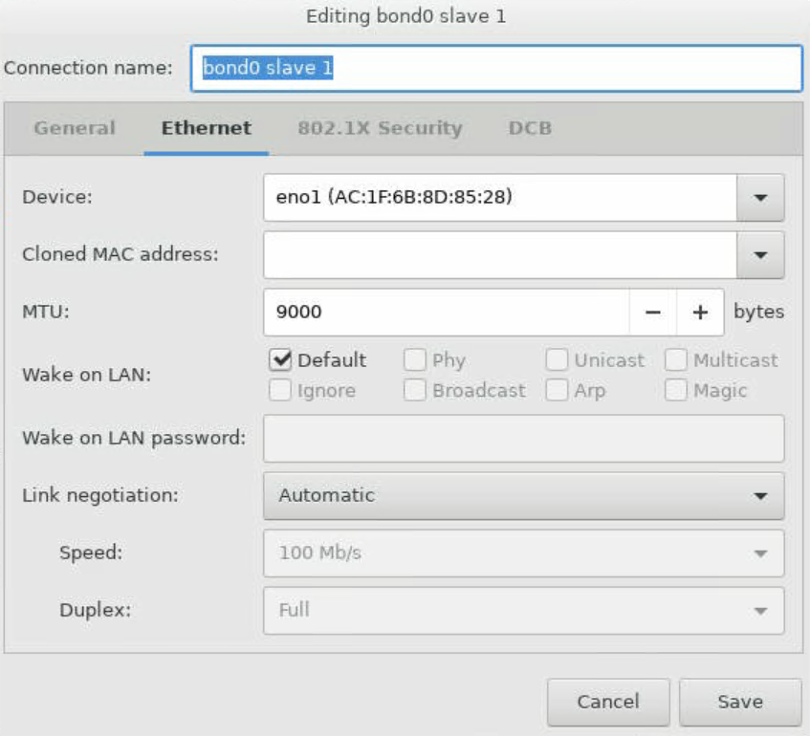Decrease MTU with the minus button
The width and height of the screenshot is (810, 736).
pyautogui.click(x=653, y=313)
